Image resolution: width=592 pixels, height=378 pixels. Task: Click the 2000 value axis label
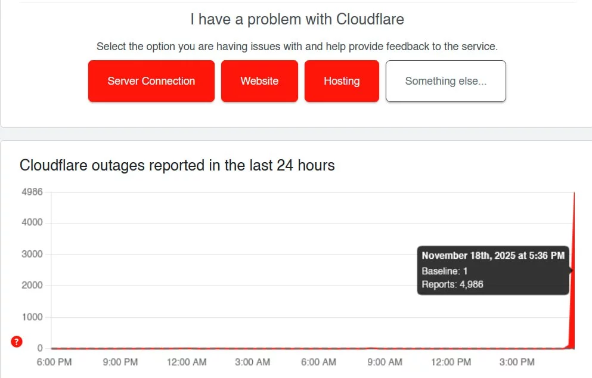click(32, 285)
